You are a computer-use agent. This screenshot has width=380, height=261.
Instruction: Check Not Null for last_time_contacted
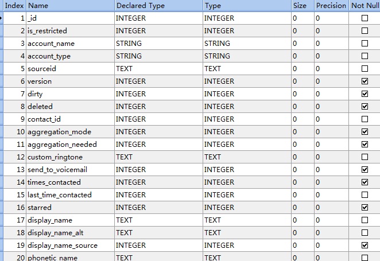point(365,194)
